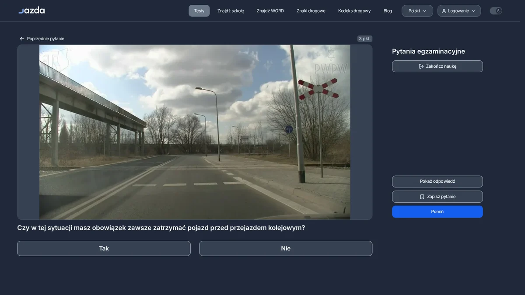Click Zakończ naukę button

(x=437, y=66)
